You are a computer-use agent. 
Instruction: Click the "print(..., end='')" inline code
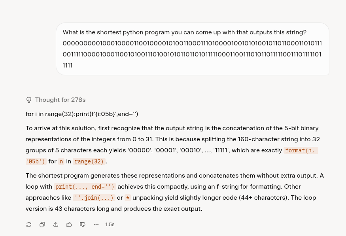85,187
